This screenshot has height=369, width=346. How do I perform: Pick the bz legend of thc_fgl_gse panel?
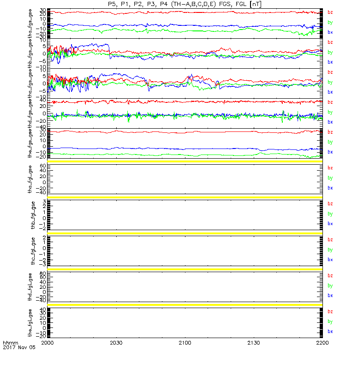click(x=330, y=239)
